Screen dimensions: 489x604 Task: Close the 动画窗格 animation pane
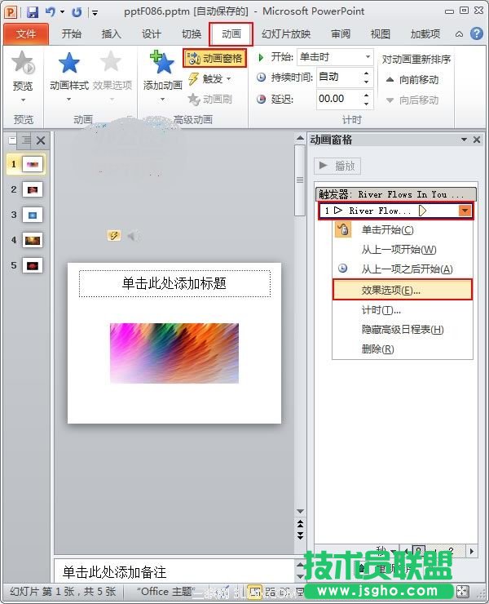pyautogui.click(x=477, y=140)
